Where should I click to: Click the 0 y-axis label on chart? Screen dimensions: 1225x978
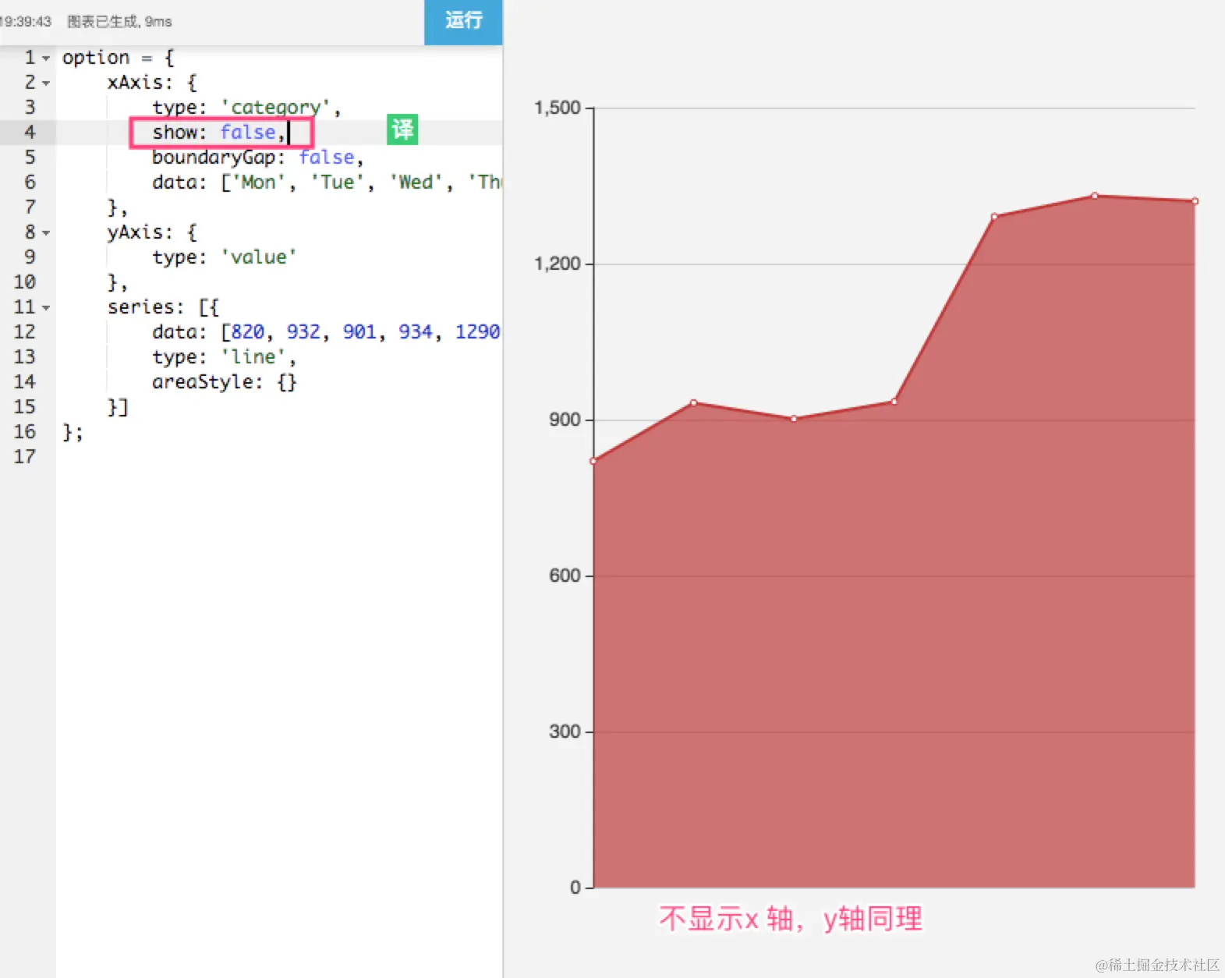[575, 888]
